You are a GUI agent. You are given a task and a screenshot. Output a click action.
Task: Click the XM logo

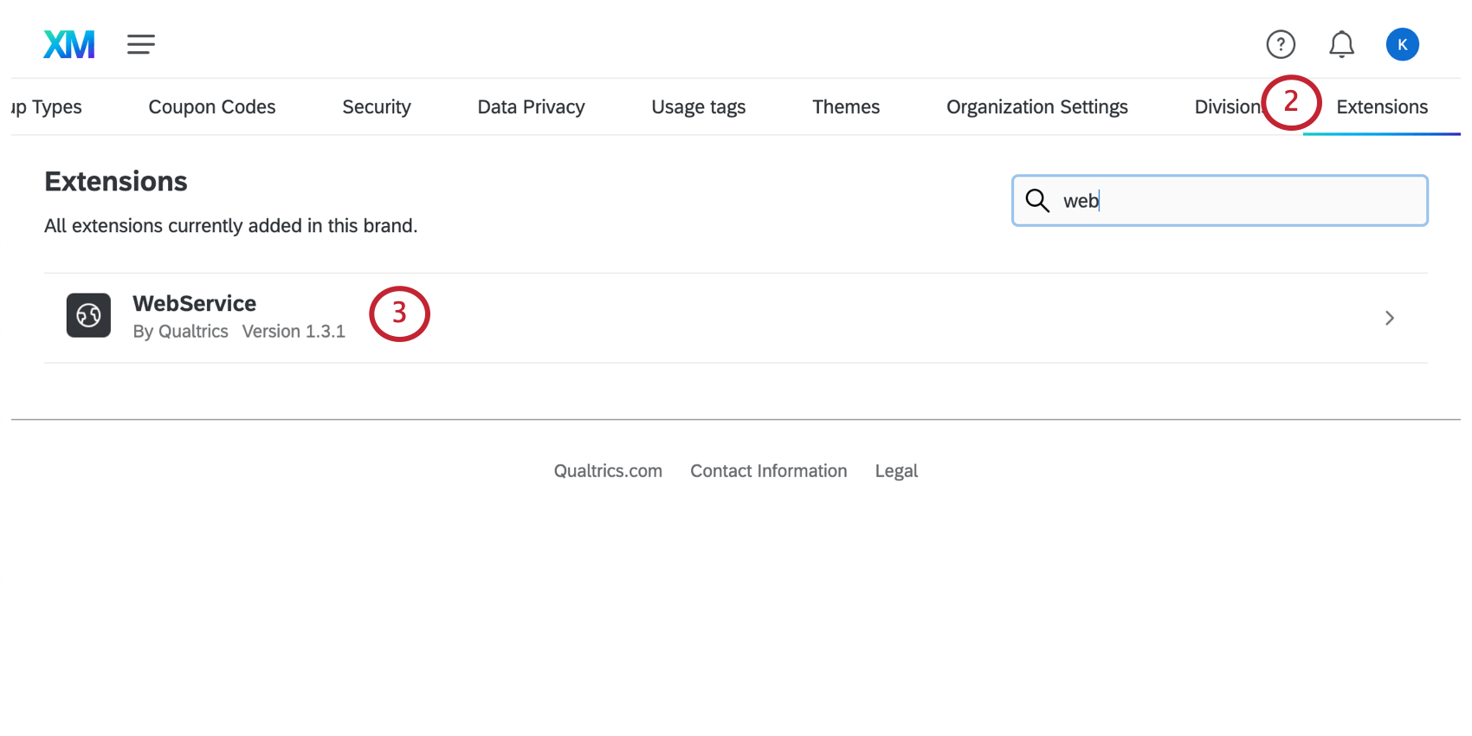[x=69, y=44]
